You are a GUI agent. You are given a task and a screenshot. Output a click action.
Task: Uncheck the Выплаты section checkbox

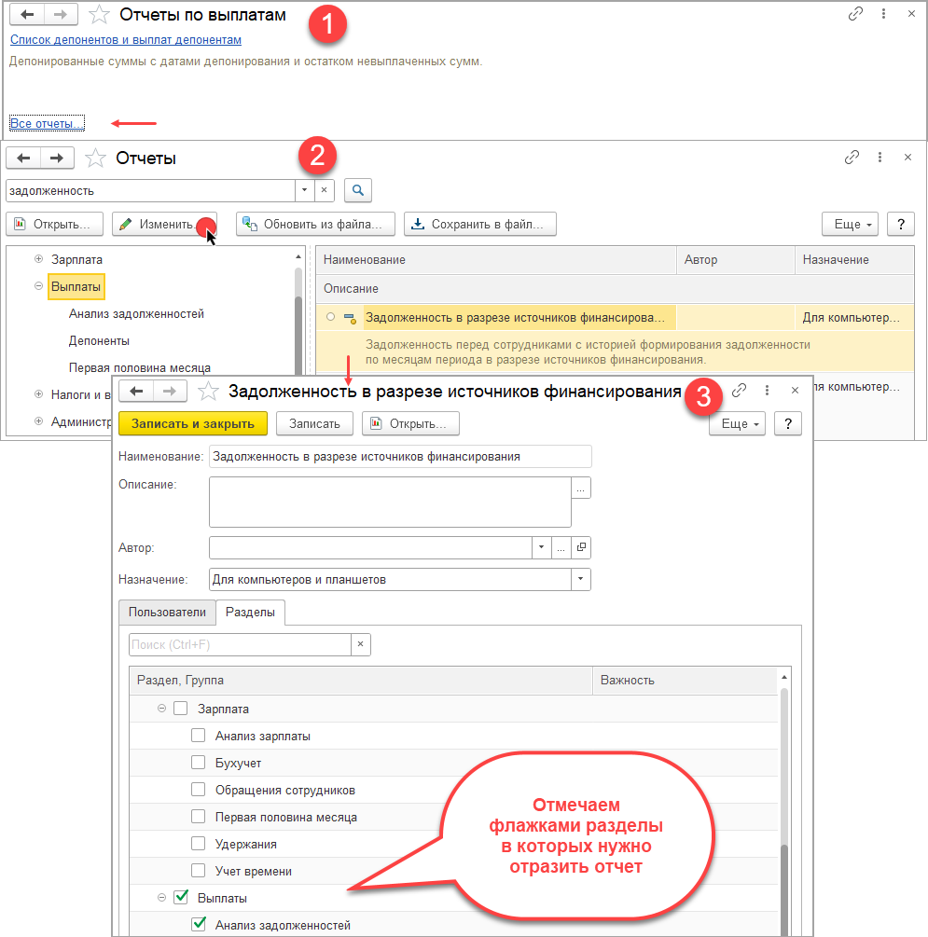coord(181,898)
